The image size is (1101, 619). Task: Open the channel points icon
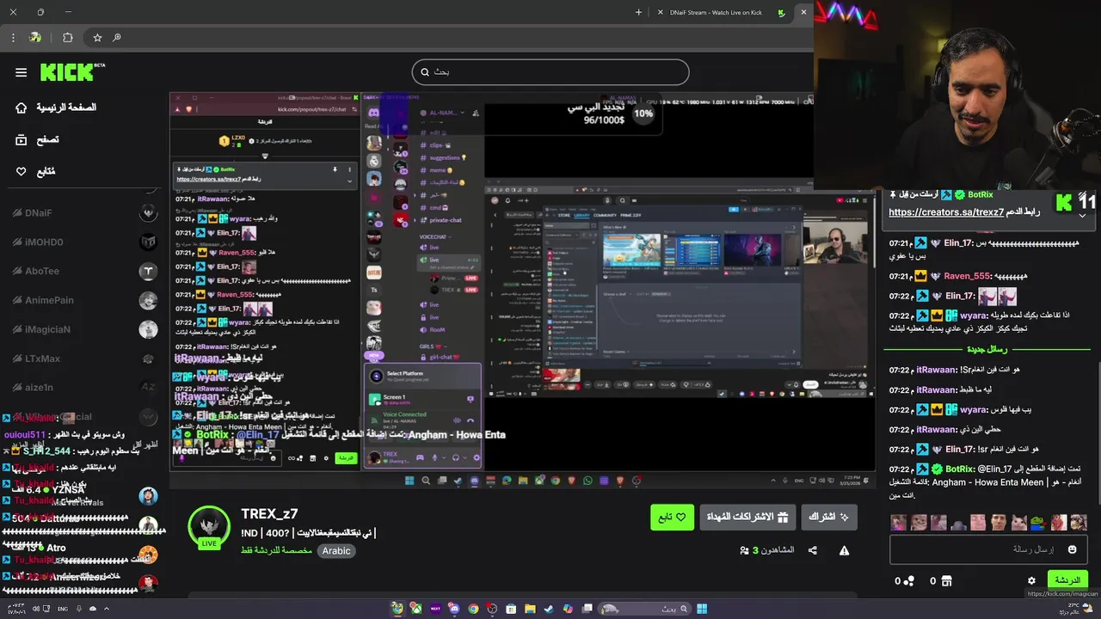click(x=909, y=581)
